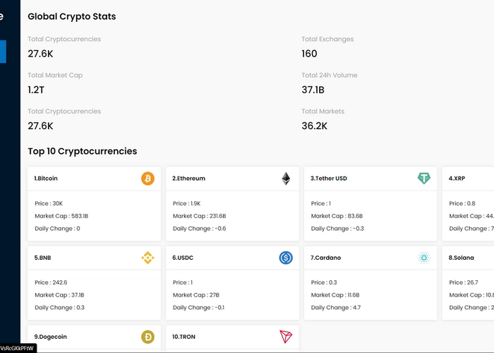The width and height of the screenshot is (494, 353).
Task: Click the Ethereum diamond logo icon
Action: (x=286, y=179)
